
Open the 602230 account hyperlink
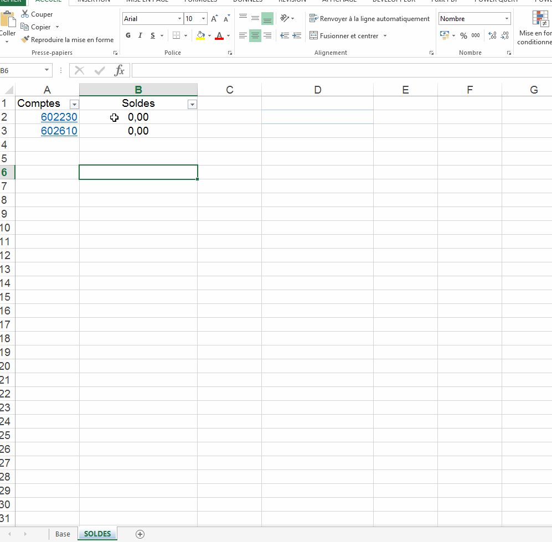click(59, 117)
